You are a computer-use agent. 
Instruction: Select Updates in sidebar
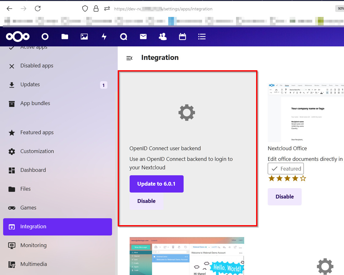(30, 84)
